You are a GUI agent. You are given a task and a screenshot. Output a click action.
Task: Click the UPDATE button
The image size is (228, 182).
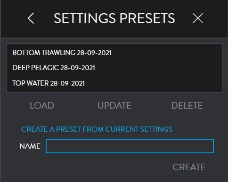[x=114, y=105]
